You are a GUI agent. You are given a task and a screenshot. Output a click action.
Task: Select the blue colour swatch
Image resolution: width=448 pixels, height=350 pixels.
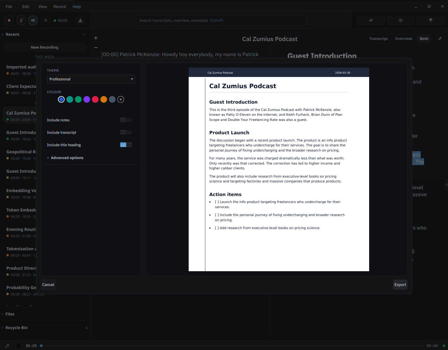tap(61, 99)
